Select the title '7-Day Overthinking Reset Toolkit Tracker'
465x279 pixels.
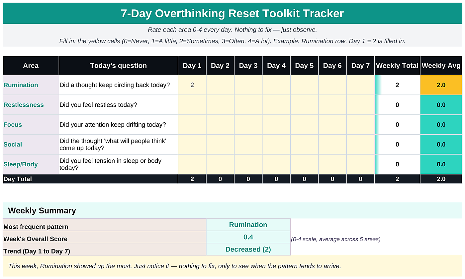coord(232,14)
